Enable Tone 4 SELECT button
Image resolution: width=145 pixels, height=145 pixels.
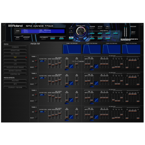pos(36,118)
